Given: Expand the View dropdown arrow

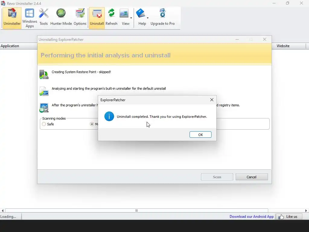Looking at the screenshot, I should tap(131, 18).
